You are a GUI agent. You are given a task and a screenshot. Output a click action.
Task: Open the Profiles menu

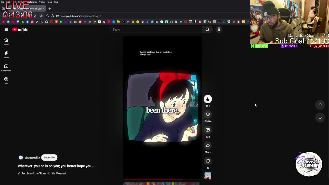coord(42,2)
